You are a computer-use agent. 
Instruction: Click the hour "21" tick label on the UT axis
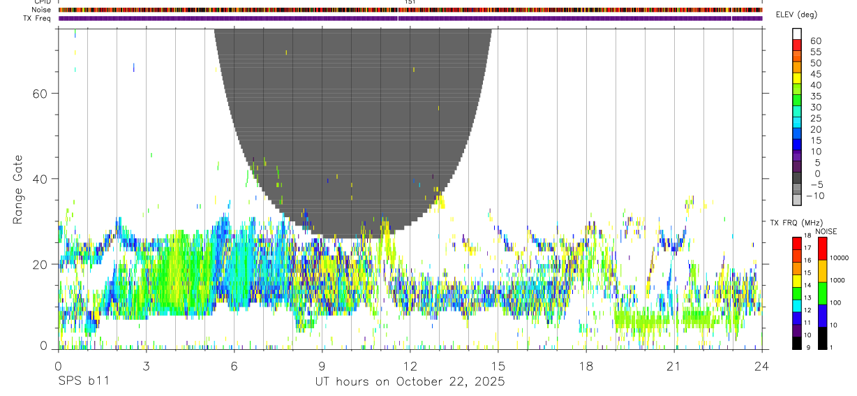point(673,366)
